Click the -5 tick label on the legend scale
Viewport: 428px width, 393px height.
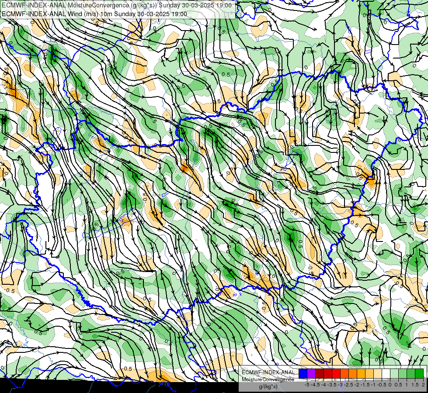coord(307,385)
